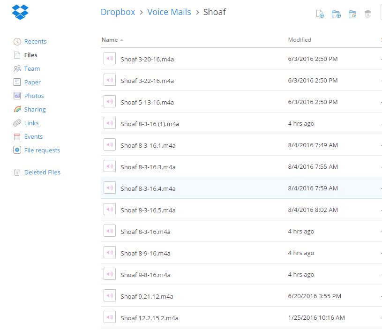Viewport: 382px width, 331px height.
Task: Click the Dropbox logo icon
Action: pos(20,12)
